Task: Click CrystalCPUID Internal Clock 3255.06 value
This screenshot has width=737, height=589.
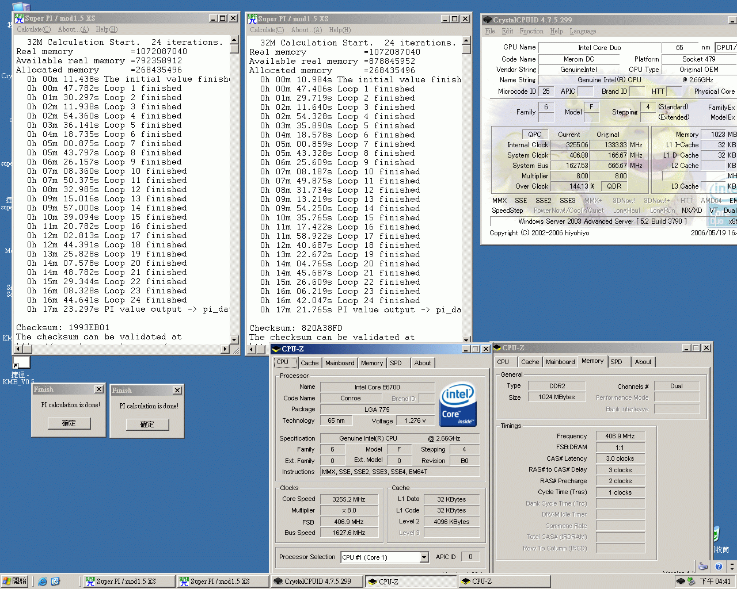Action: (x=571, y=145)
